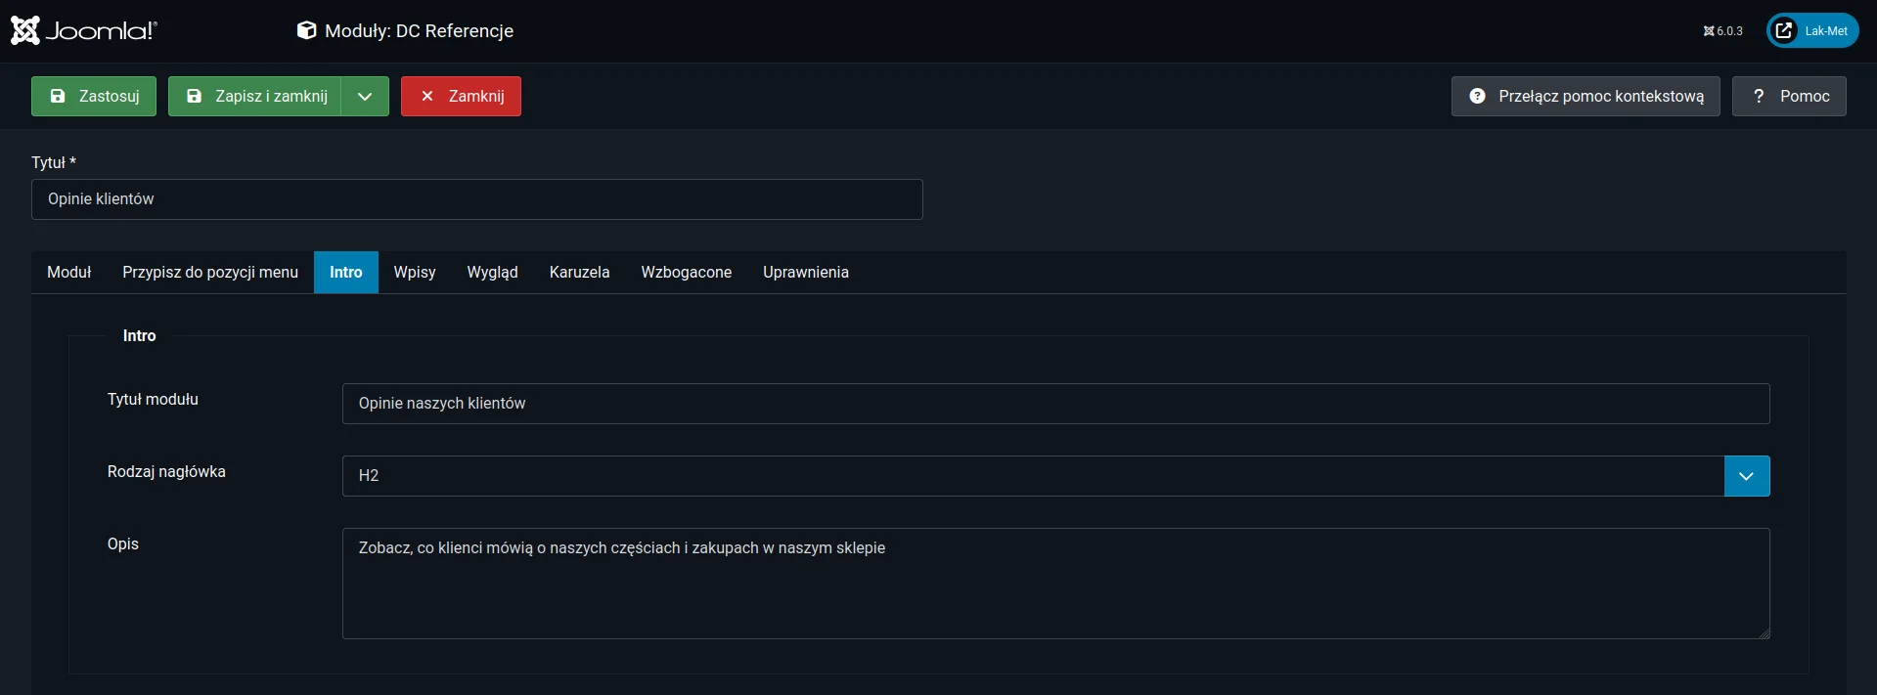This screenshot has height=695, width=1877.
Task: Click the Tytuł field containing Opinie klientów
Action: [477, 199]
